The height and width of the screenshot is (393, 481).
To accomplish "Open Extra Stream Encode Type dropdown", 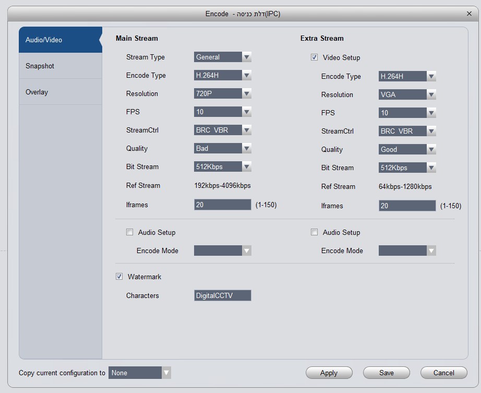I will click(407, 76).
